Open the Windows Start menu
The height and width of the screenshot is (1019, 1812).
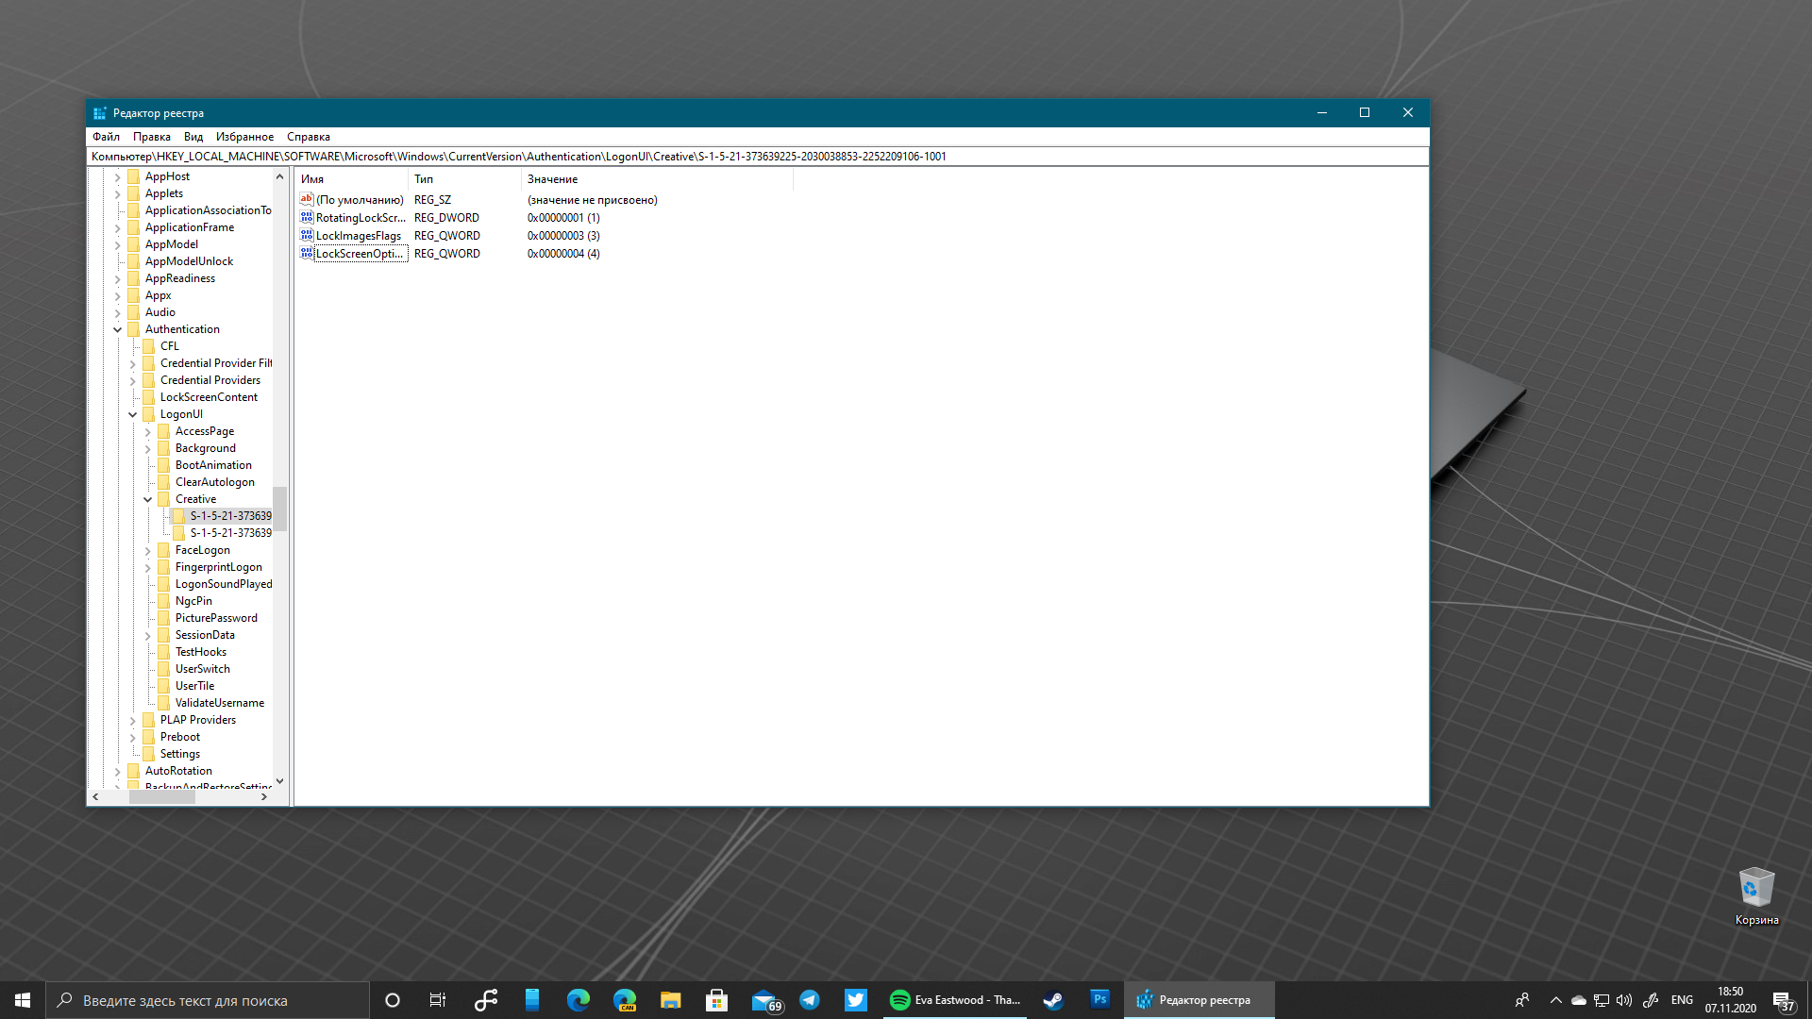point(23,1000)
